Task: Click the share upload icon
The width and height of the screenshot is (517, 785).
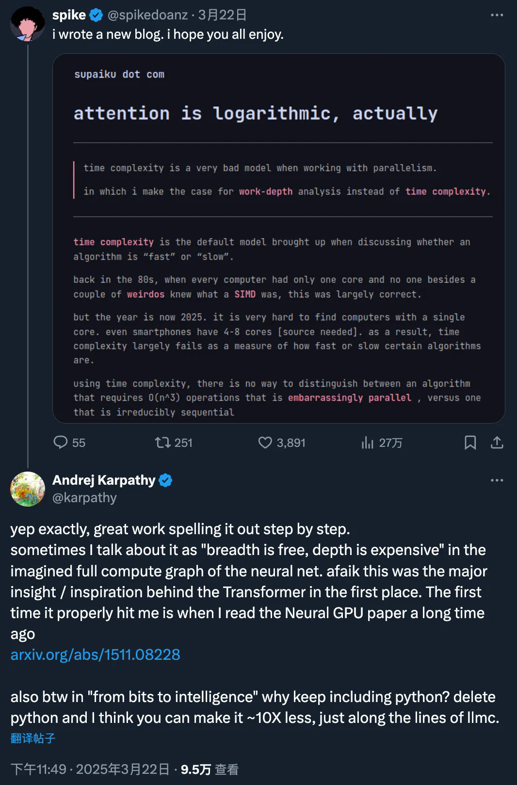Action: pyautogui.click(x=497, y=442)
